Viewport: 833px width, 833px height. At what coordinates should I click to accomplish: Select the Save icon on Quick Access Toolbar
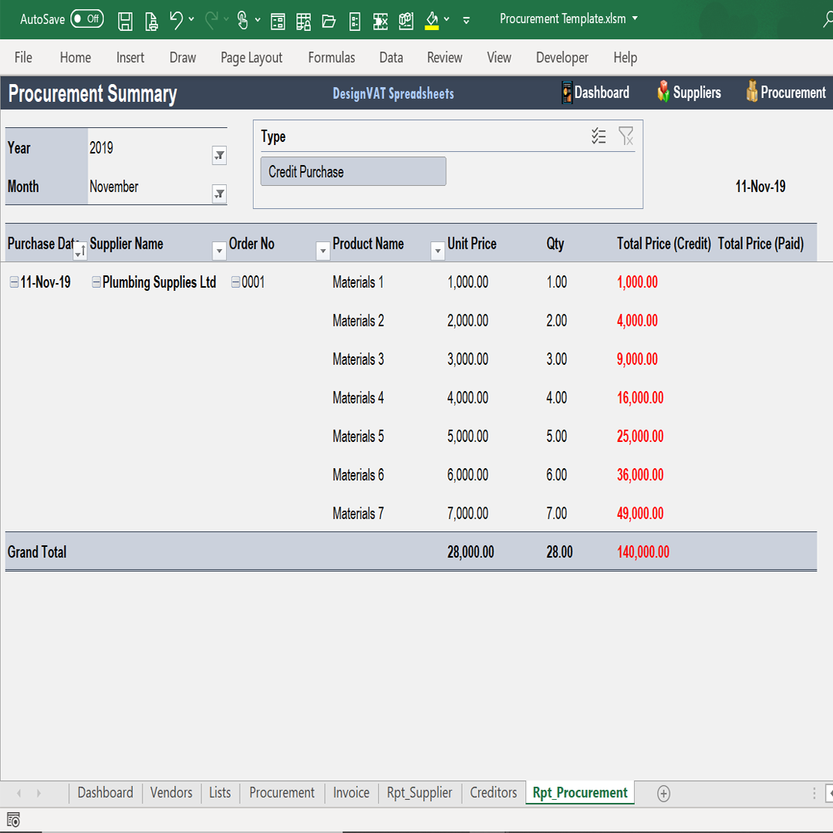[125, 21]
